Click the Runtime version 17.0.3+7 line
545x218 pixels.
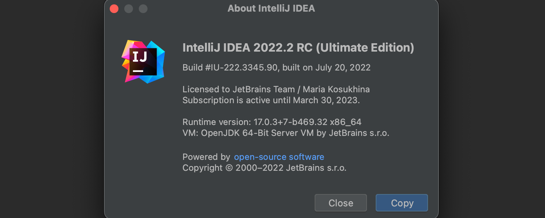(254, 122)
